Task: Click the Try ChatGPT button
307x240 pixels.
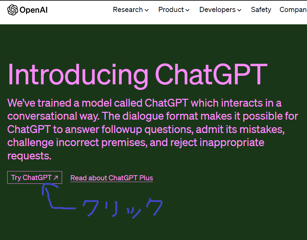Action: pyautogui.click(x=35, y=178)
